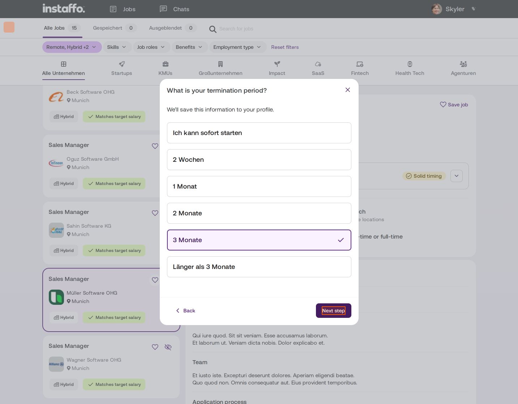Select 'Ich kann sofort starten' option
Screen dimensions: 518x404
click(x=259, y=133)
